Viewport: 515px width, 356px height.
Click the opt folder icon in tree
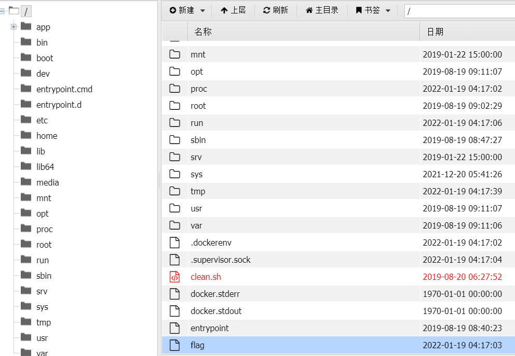pyautogui.click(x=26, y=213)
